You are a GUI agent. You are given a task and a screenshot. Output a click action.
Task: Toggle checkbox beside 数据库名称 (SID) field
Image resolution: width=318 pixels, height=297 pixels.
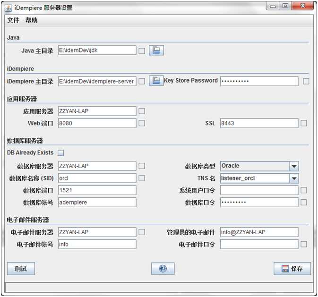tap(142, 178)
